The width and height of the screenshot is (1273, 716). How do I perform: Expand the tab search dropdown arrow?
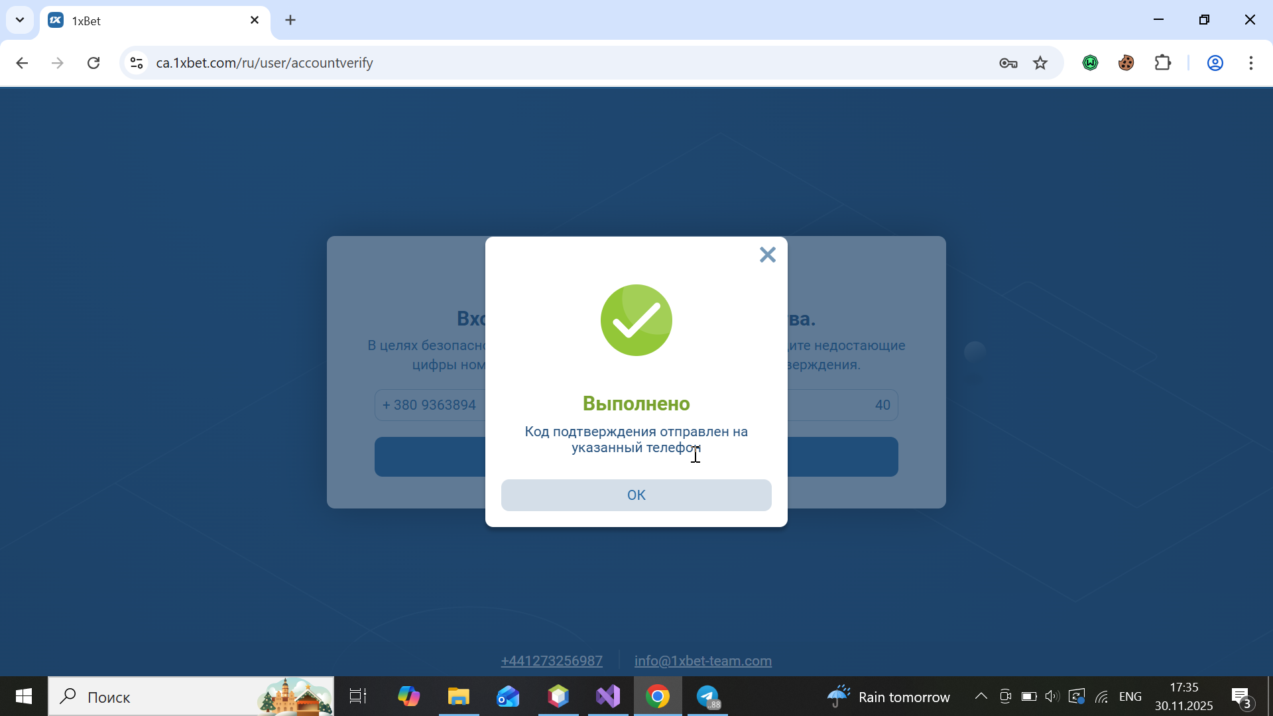[20, 20]
